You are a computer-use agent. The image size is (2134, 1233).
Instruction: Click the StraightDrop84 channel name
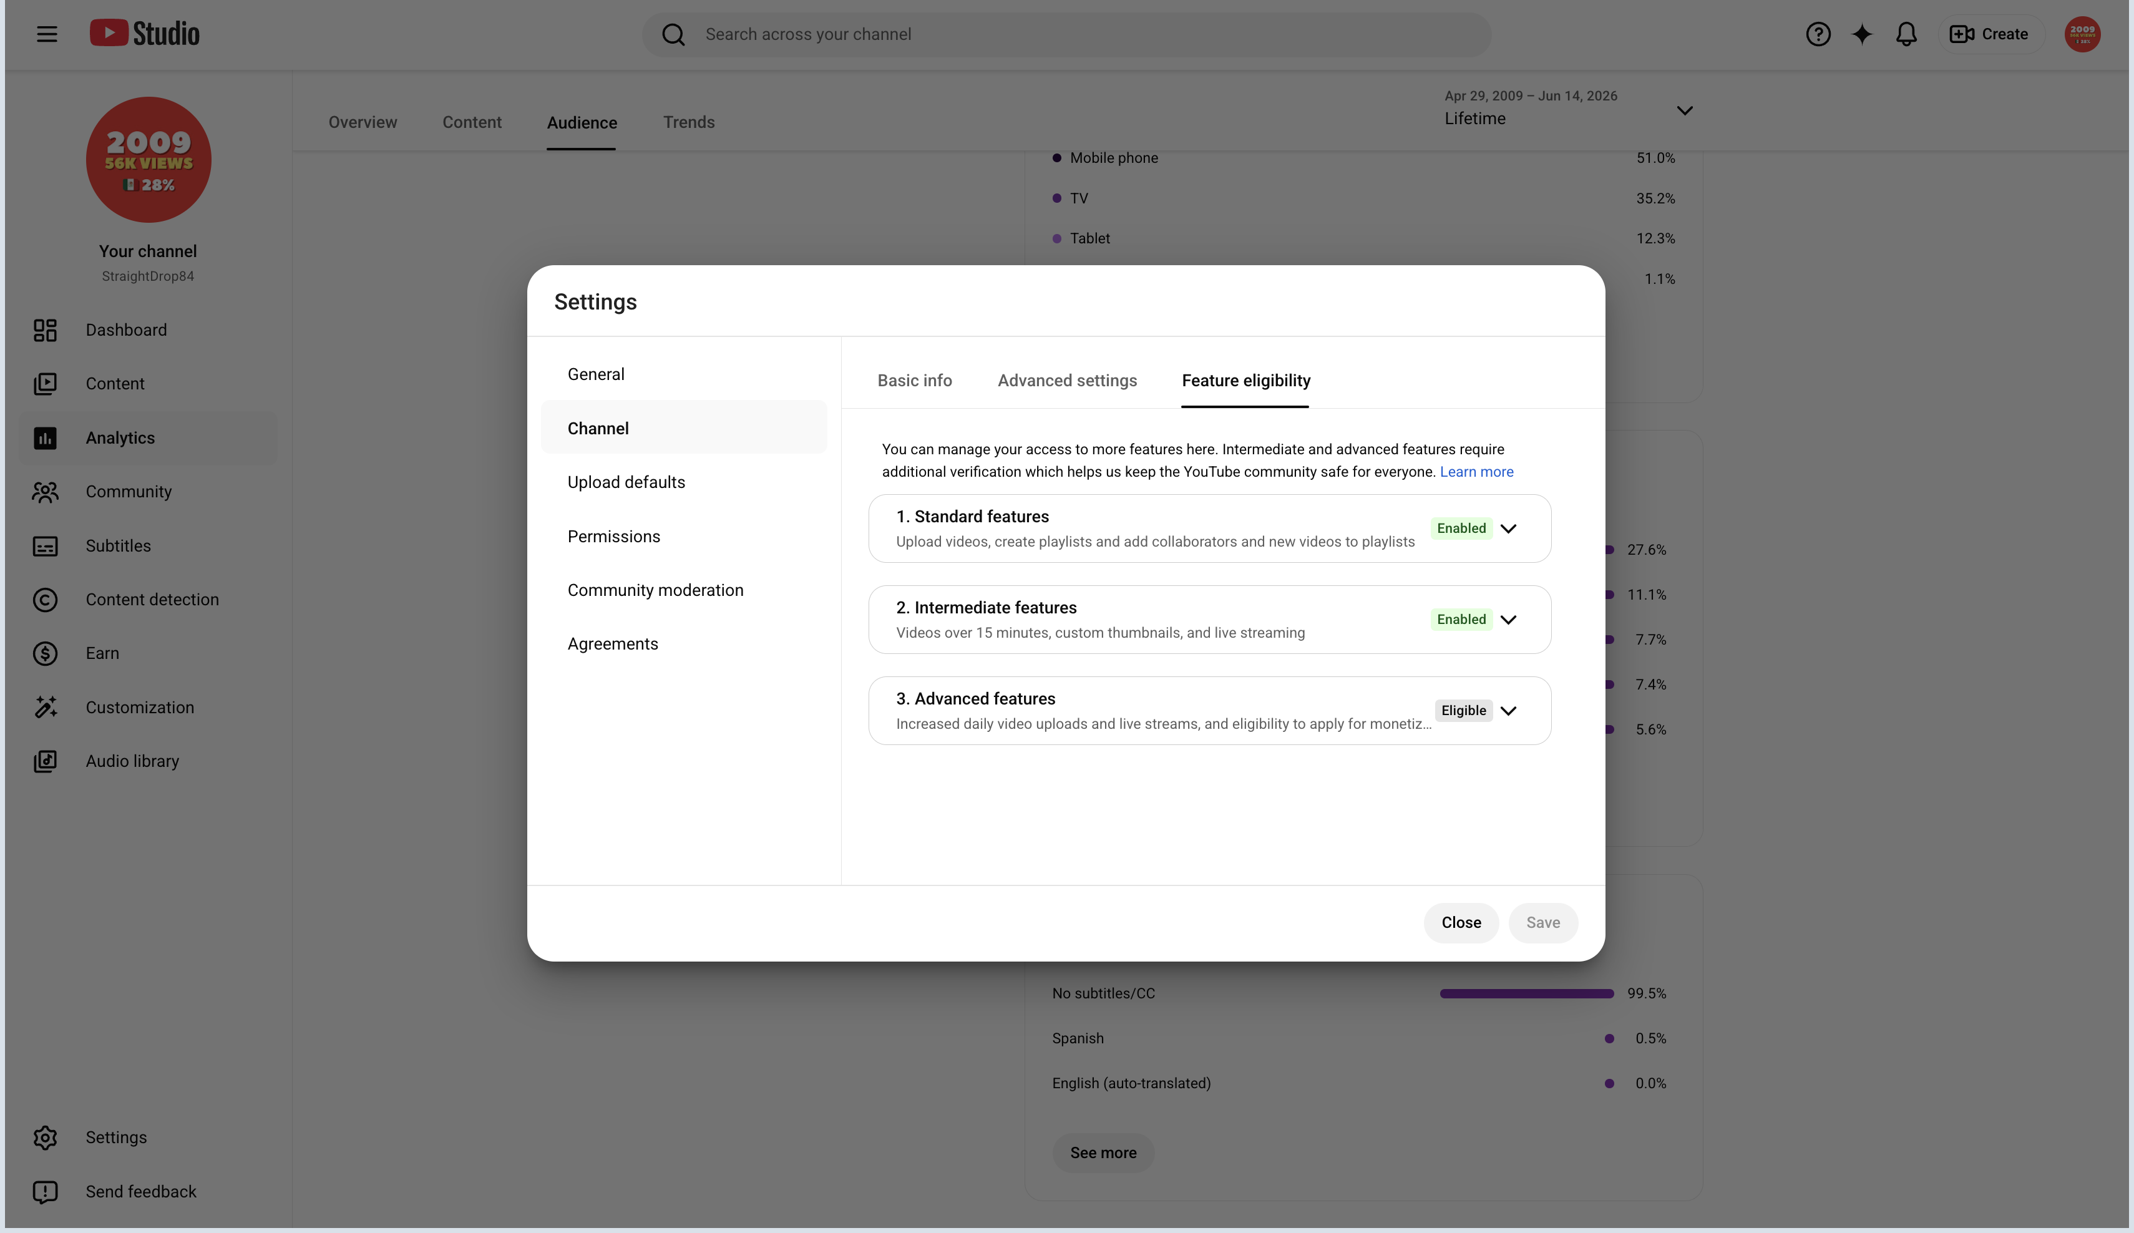[149, 277]
